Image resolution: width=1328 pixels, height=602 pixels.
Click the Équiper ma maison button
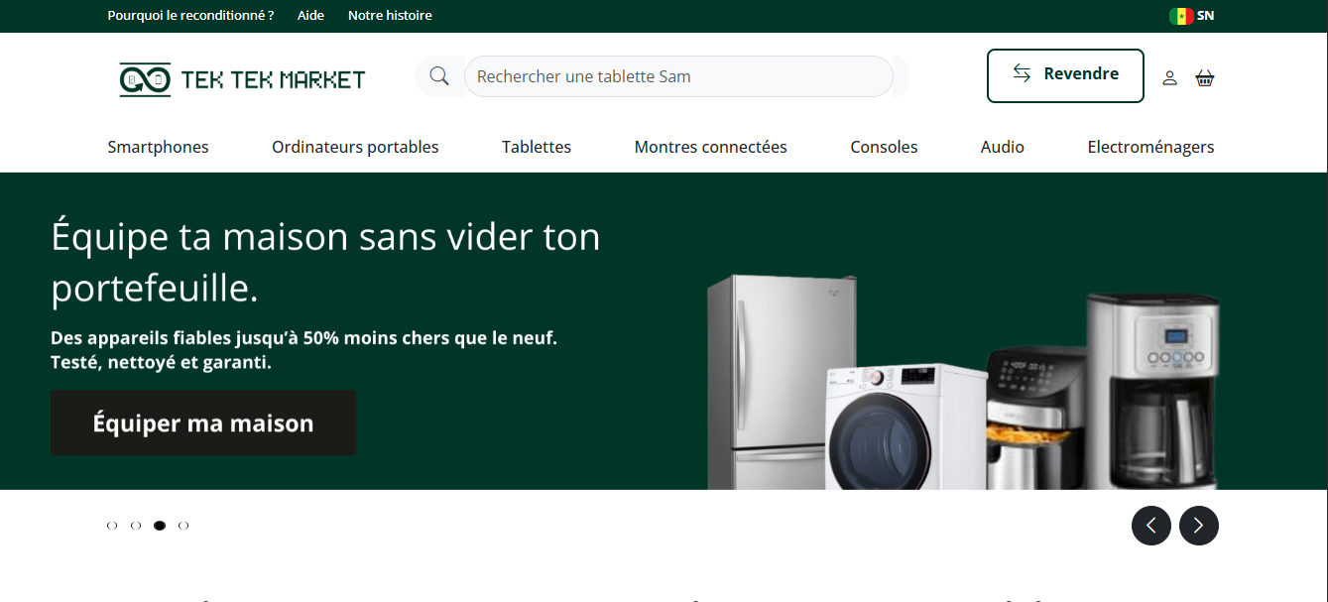[x=203, y=423]
